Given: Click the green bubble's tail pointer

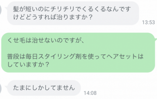Looking at the screenshot, I should (156, 40).
